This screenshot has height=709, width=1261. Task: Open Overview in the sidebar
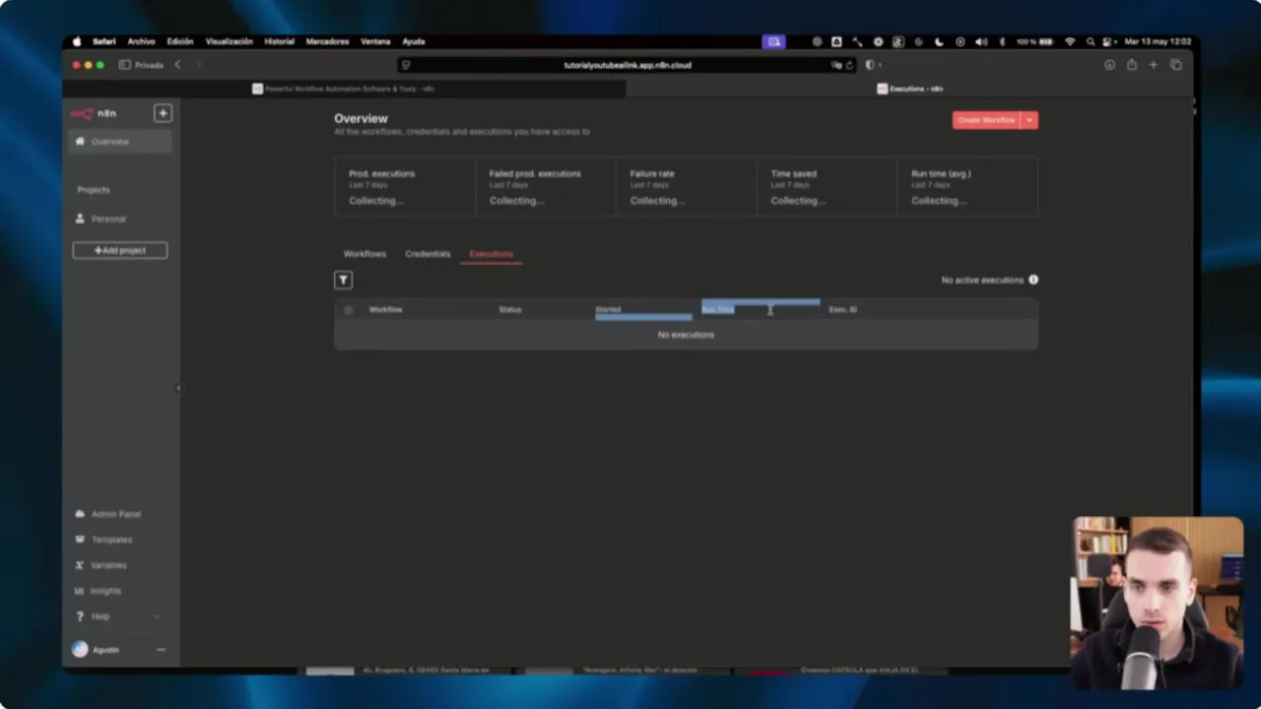[119, 142]
